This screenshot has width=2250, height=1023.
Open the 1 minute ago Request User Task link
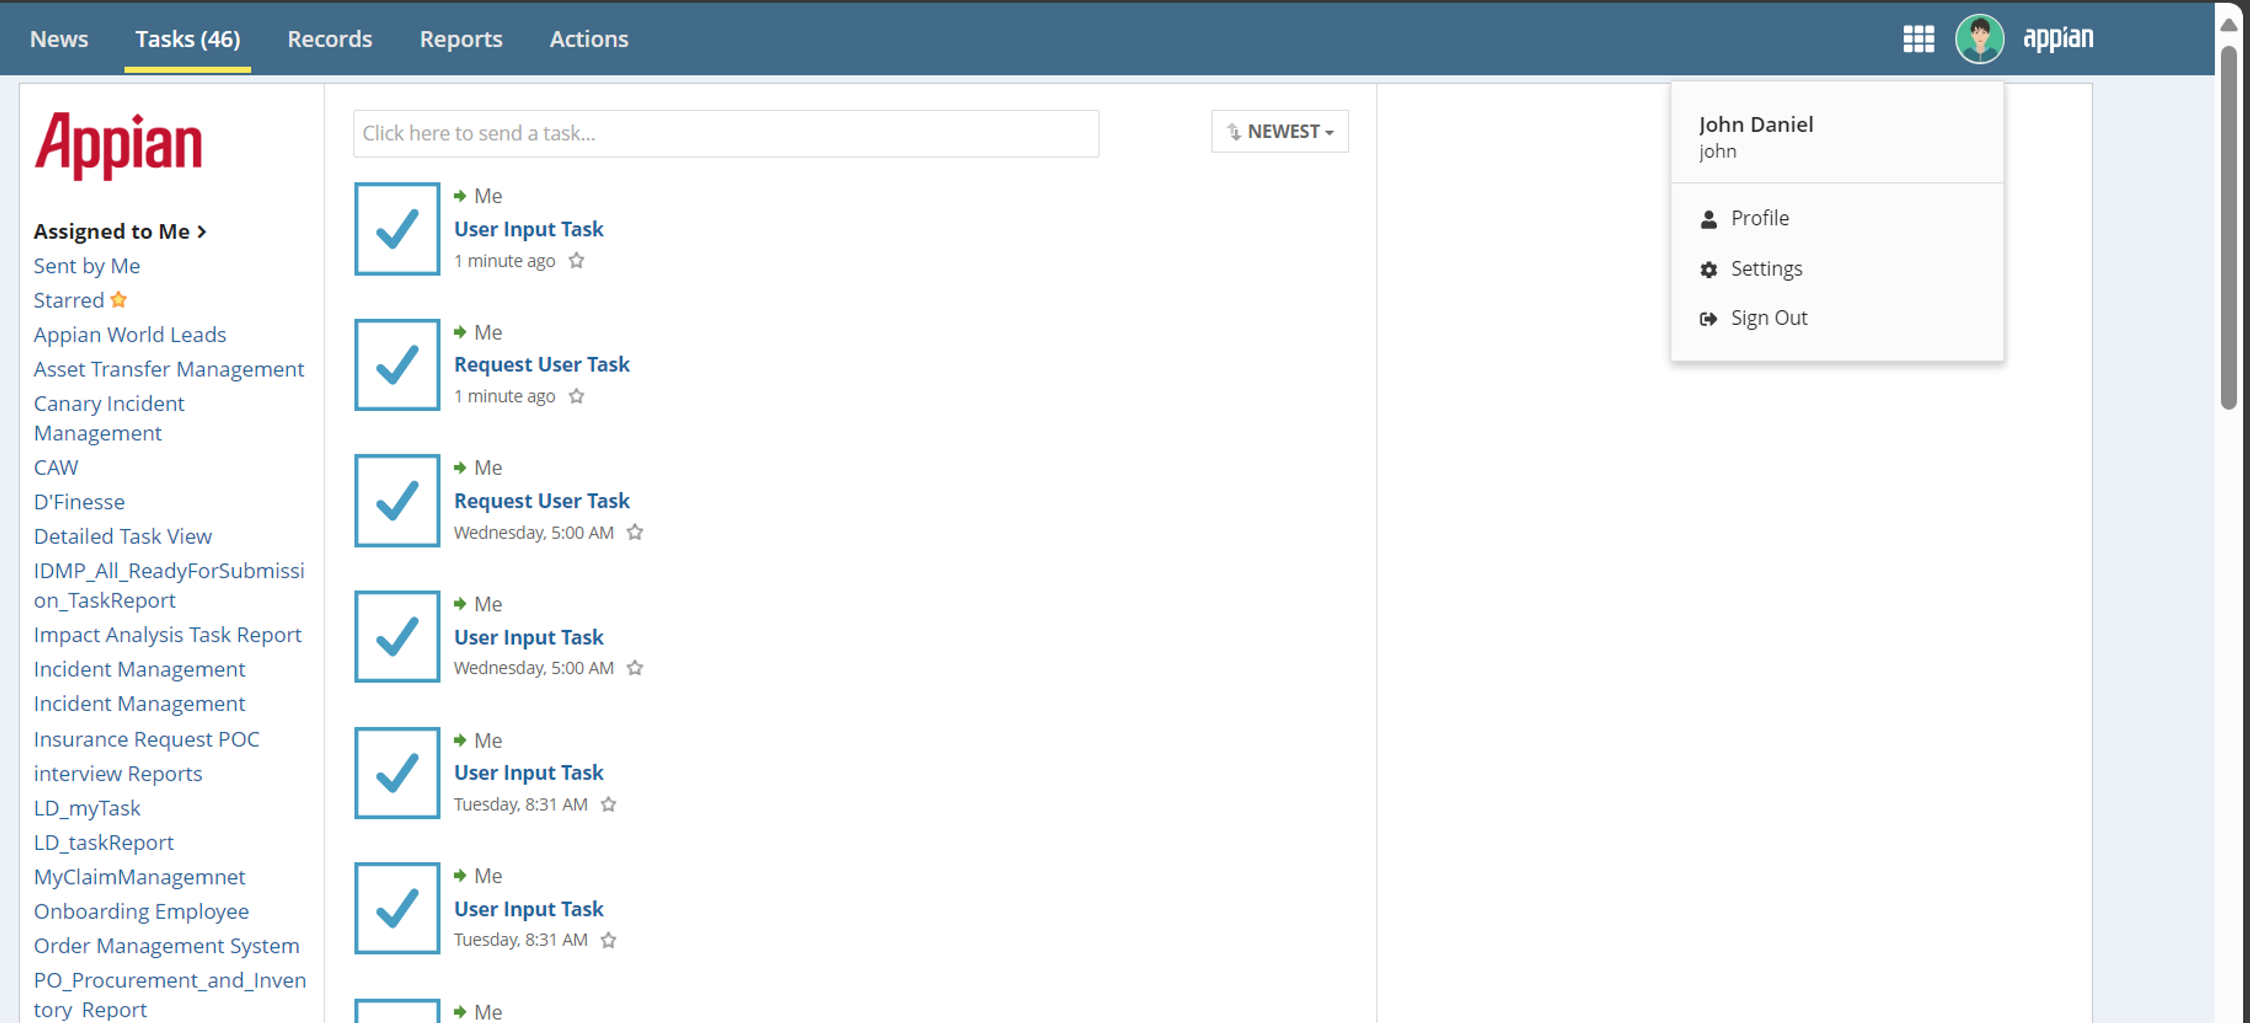[x=541, y=364]
